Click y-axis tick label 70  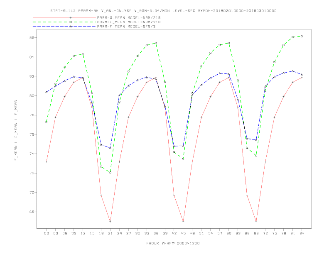[x=32, y=193]
